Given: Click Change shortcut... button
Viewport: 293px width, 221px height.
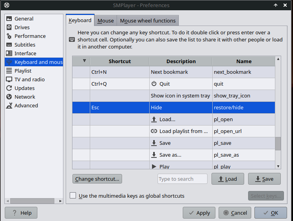Looking at the screenshot, I should [97, 179].
